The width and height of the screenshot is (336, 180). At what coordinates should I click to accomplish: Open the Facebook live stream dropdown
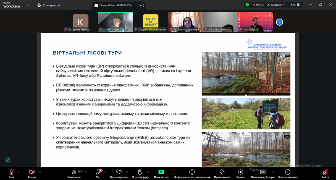277,5
